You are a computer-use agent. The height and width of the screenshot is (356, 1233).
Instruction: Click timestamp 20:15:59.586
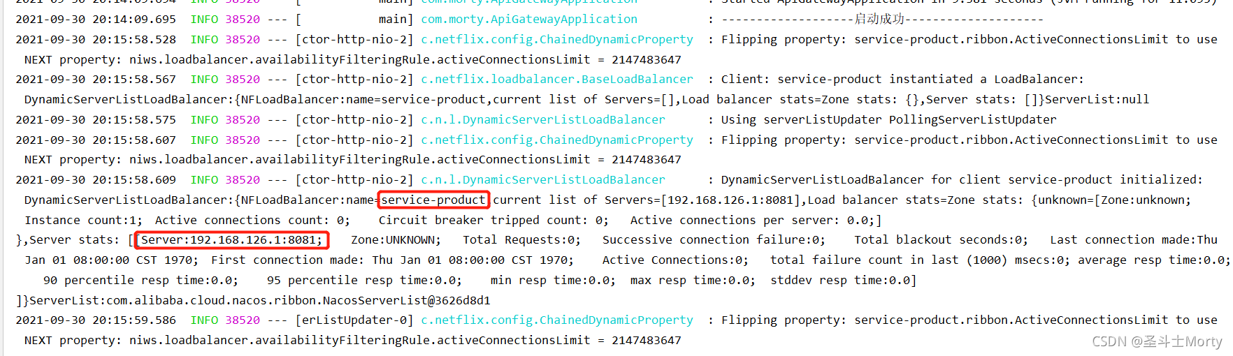point(134,320)
